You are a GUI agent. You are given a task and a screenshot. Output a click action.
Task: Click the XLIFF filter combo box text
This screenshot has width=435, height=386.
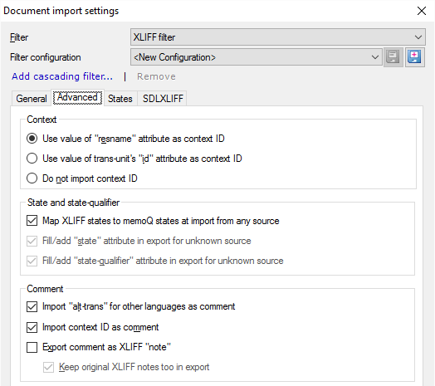point(154,37)
